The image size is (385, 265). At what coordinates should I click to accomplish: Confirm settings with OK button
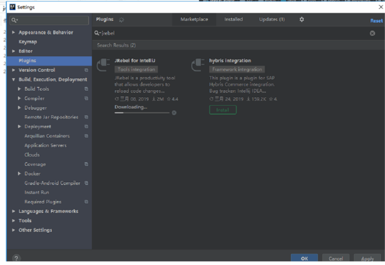(x=304, y=258)
